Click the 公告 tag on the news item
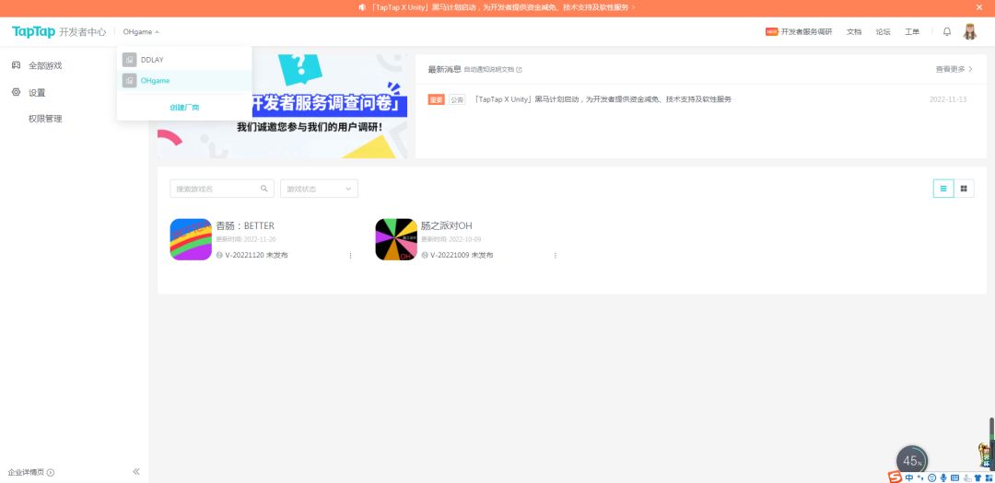 (457, 99)
